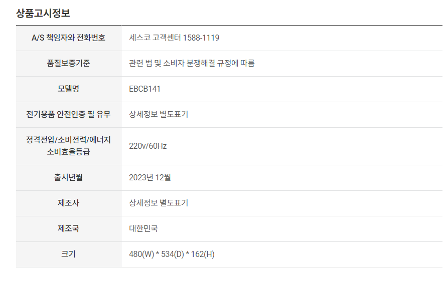Select the 세스코 고객센터 1588-1119 text
448x284 pixels.
(174, 38)
